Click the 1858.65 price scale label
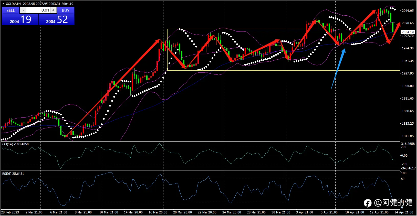Viewport: 417px width, 216px height. 408,111
